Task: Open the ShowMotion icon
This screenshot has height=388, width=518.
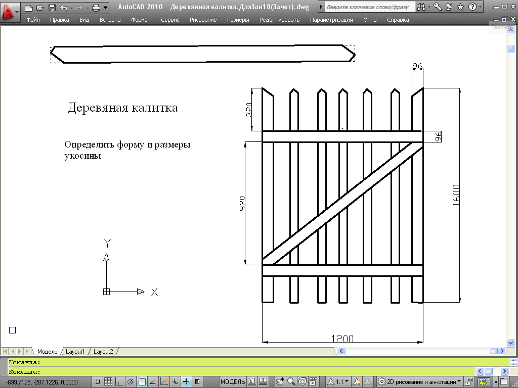Action: (314, 382)
